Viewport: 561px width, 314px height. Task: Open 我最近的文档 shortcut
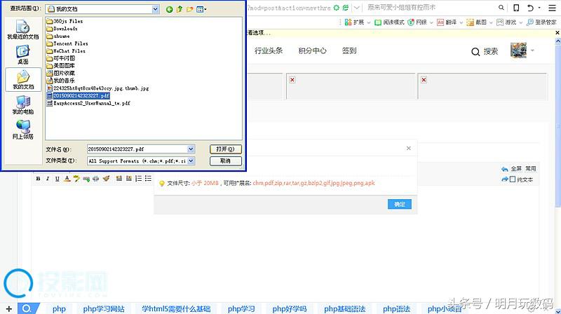tap(23, 30)
